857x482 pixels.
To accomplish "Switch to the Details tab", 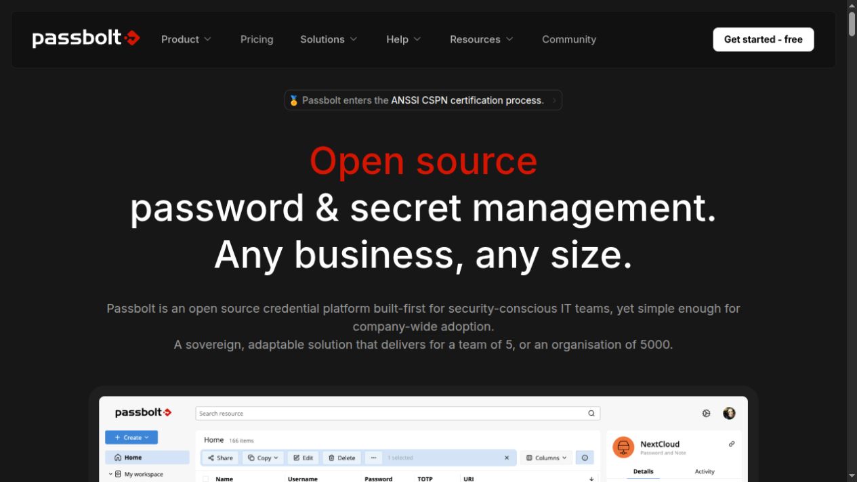I will [x=643, y=471].
